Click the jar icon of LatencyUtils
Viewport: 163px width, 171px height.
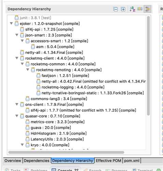pos(27,139)
